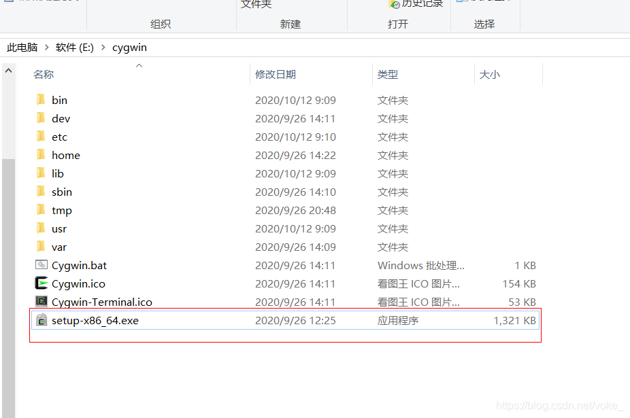Click the Windows 批处理... type cell
Screen dimensions: 630x418
tap(420, 266)
